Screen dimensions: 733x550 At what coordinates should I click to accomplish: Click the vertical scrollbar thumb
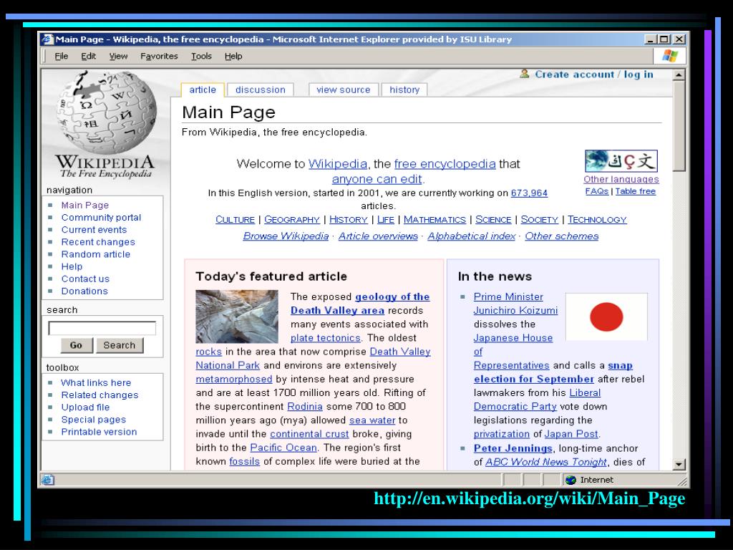tap(679, 126)
